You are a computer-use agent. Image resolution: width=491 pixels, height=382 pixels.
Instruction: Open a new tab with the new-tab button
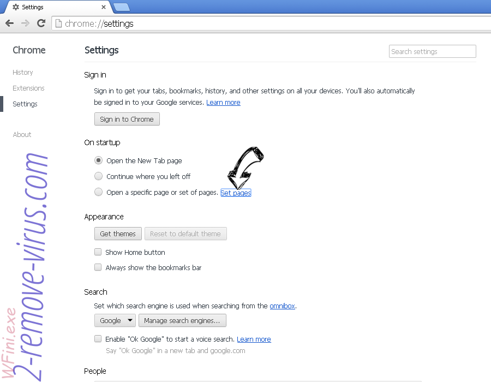(x=122, y=7)
